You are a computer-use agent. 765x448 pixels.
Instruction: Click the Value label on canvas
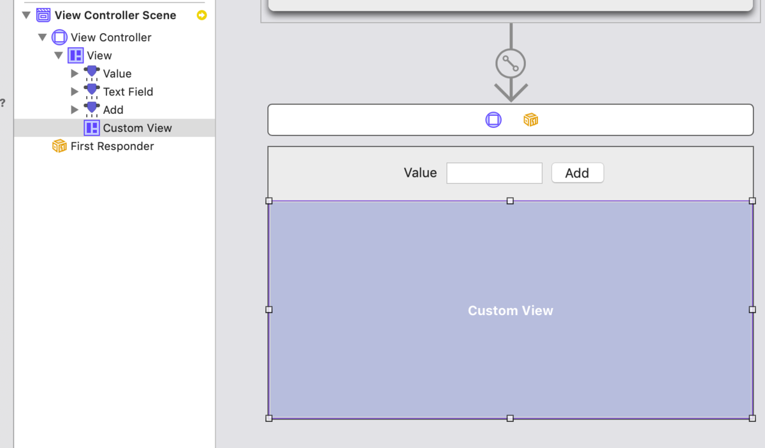pos(420,173)
